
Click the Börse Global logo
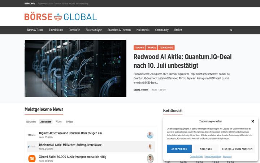click(x=61, y=17)
